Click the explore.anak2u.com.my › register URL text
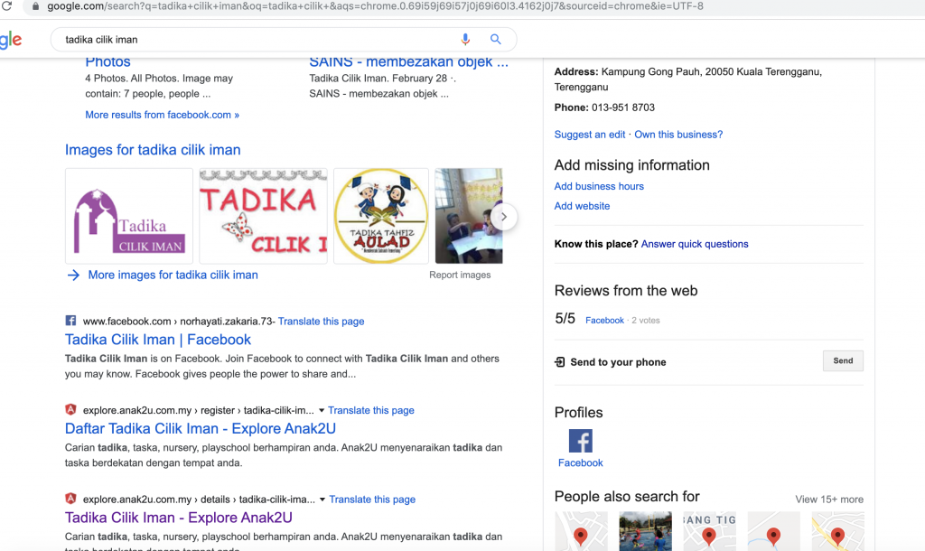 (198, 411)
